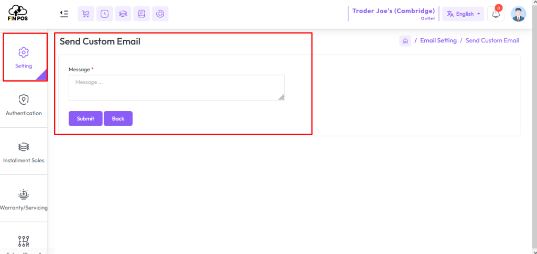The width and height of the screenshot is (537, 254).
Task: Click the receipt document icon in top toolbar
Action: click(x=142, y=14)
